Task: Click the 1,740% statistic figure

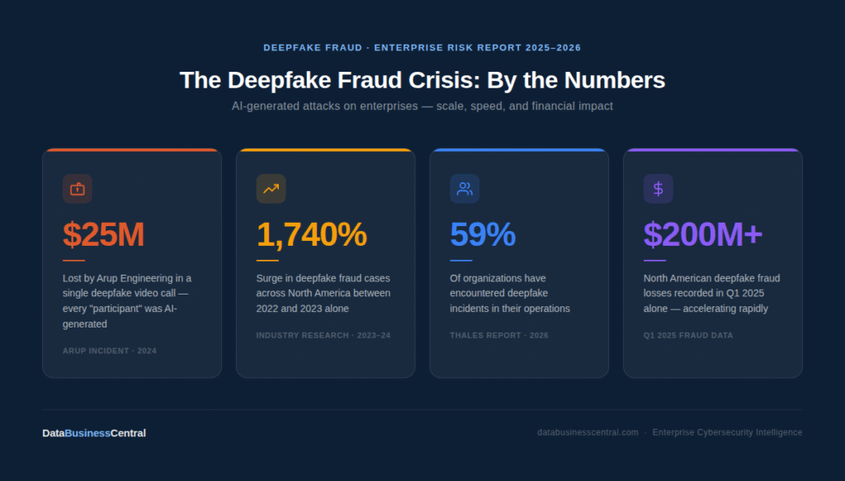Action: point(311,235)
